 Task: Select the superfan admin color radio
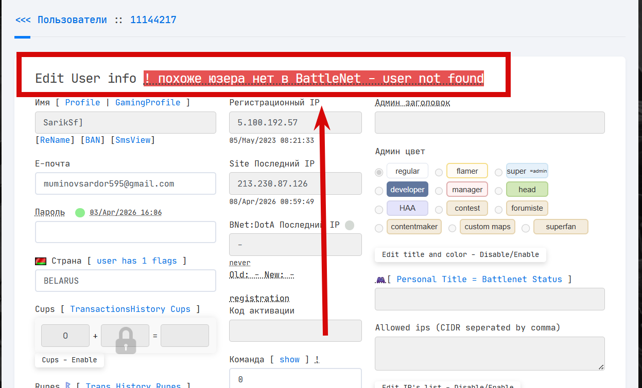tap(526, 228)
